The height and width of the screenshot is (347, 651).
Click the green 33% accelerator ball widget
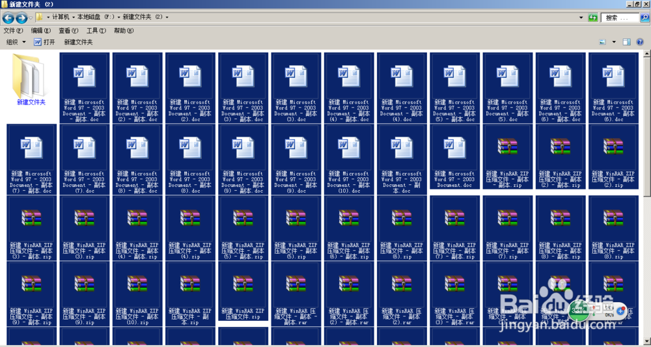[579, 310]
